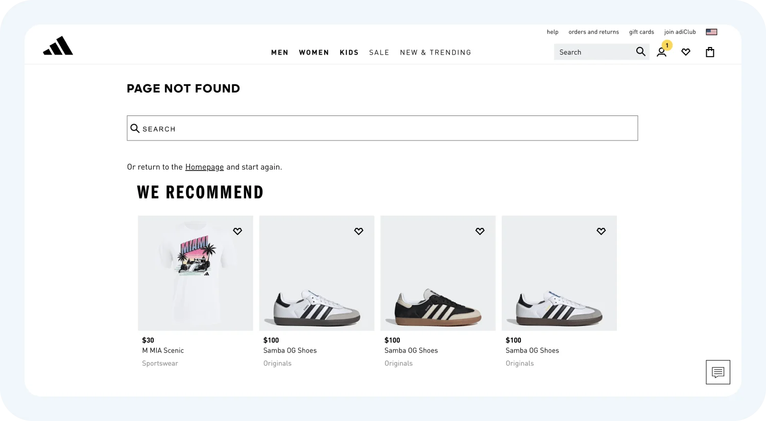Select the US flag country selector
This screenshot has height=421, width=766.
tap(711, 32)
